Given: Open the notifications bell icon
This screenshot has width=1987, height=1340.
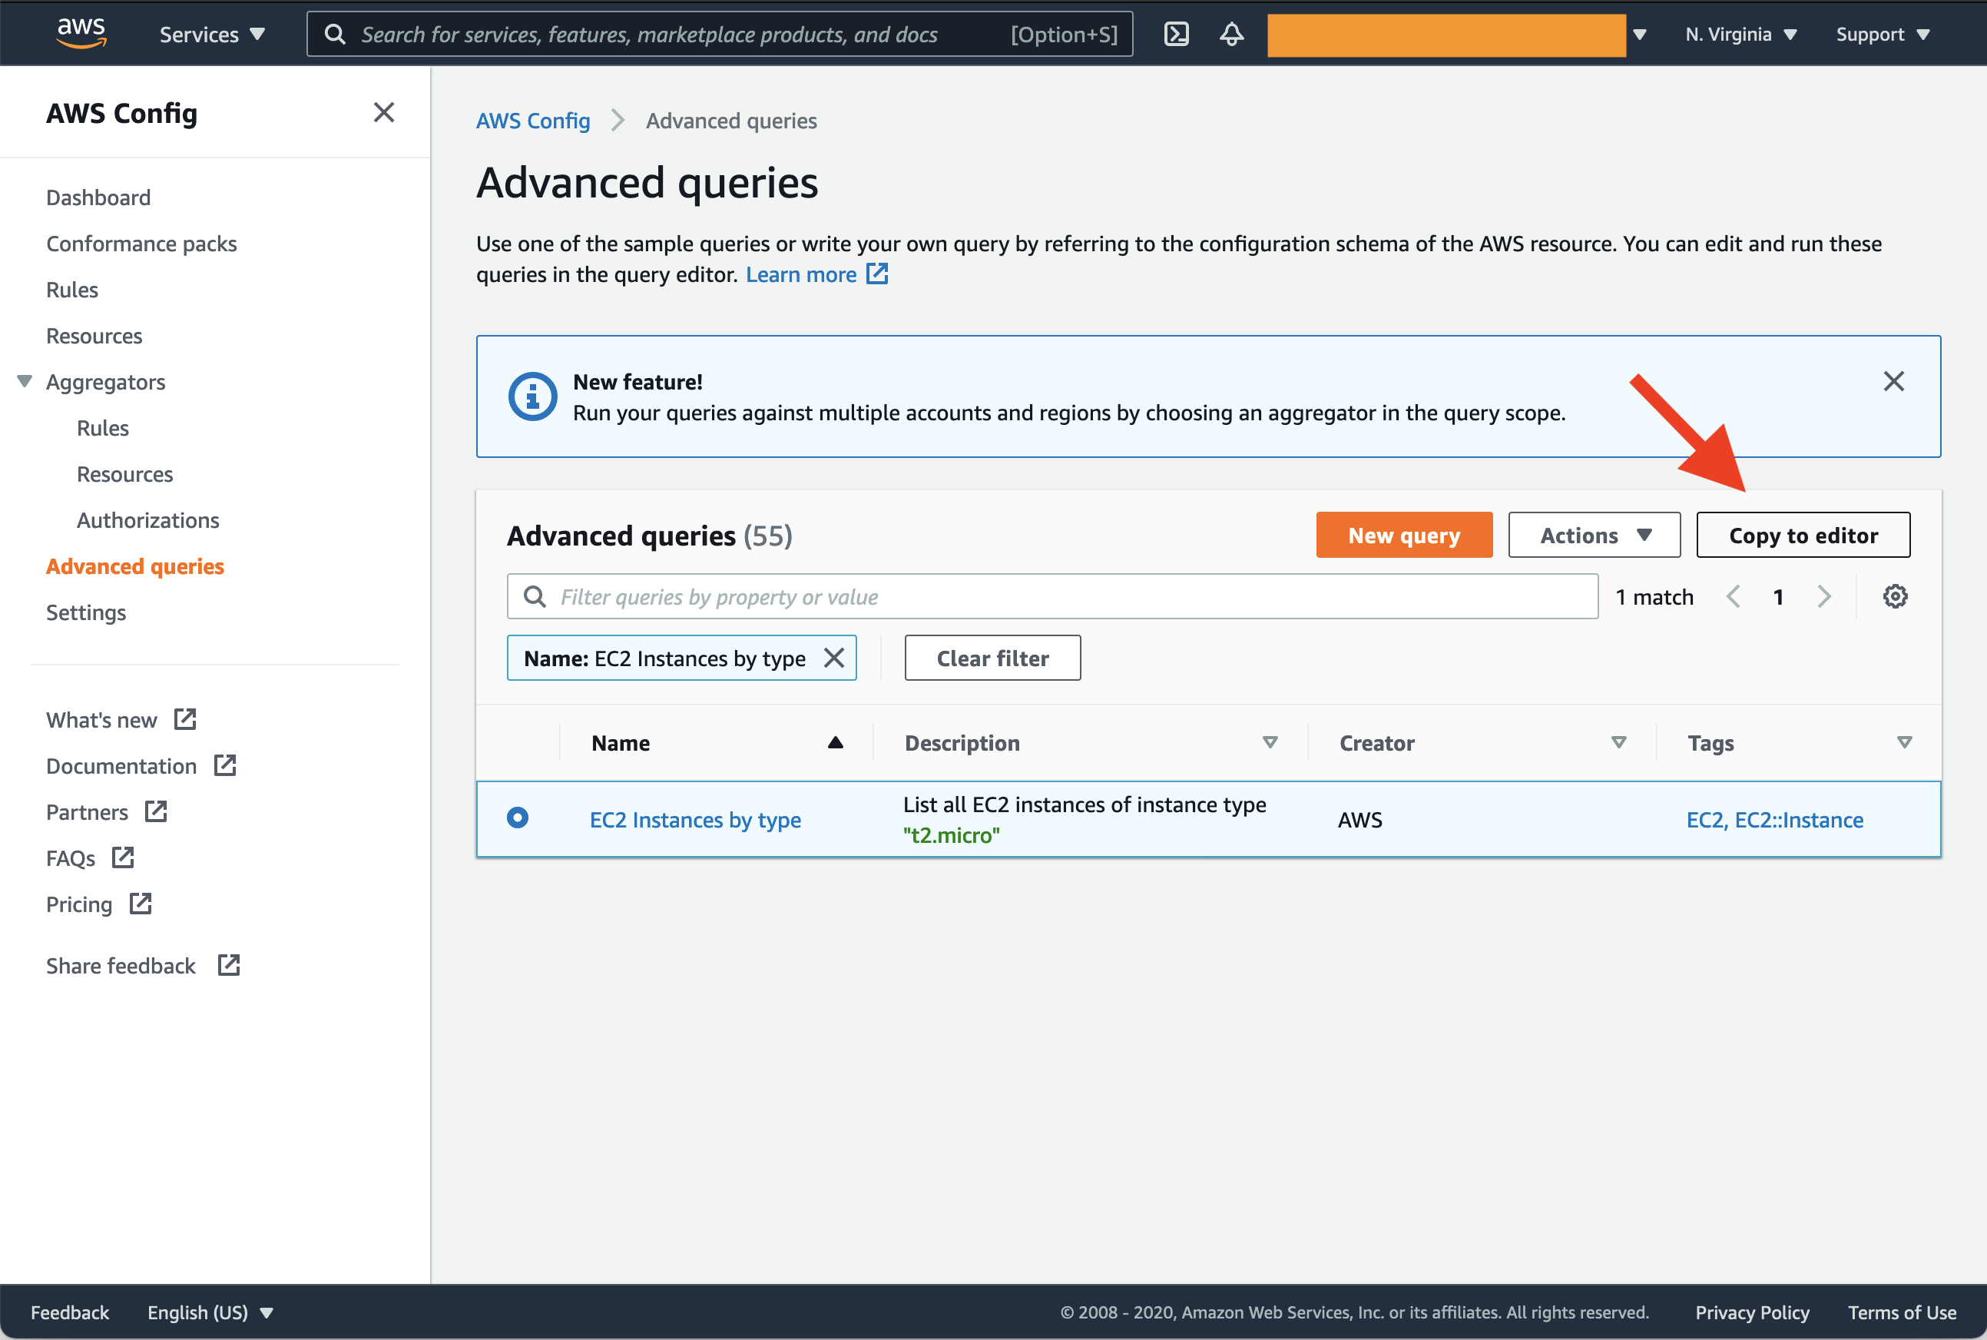Looking at the screenshot, I should 1231,34.
